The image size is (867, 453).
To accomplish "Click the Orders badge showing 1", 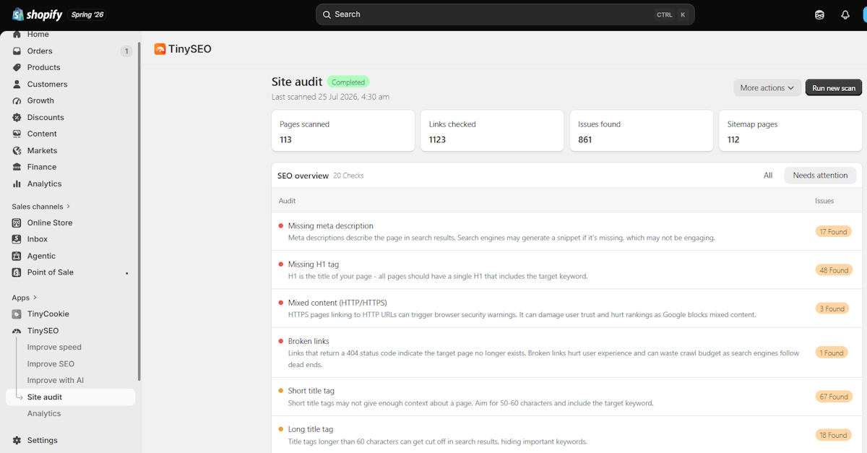I will click(126, 51).
